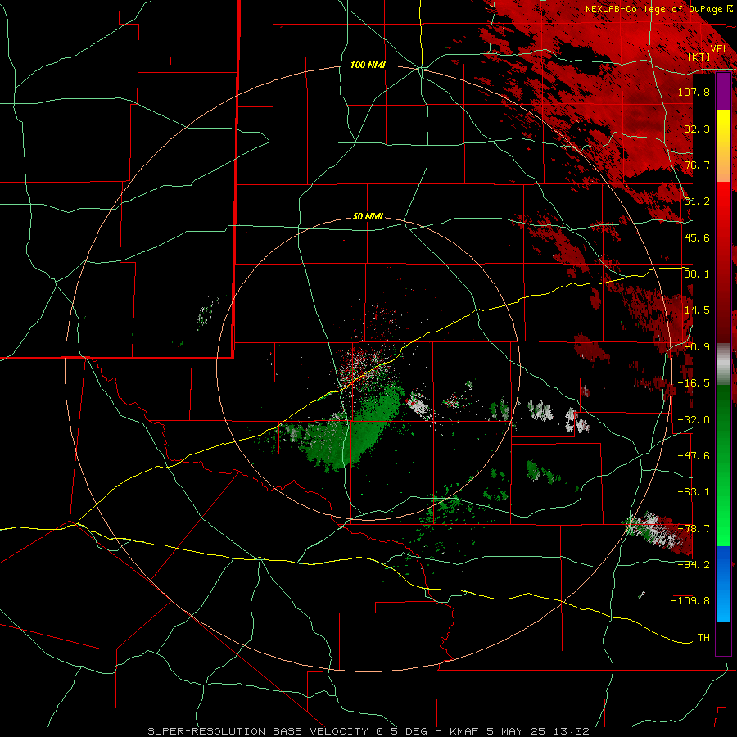Click the TH threshold legend label
737x737 pixels.
point(703,638)
